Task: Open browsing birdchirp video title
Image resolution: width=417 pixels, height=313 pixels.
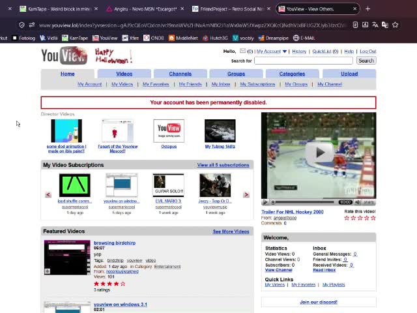Action: (115, 243)
